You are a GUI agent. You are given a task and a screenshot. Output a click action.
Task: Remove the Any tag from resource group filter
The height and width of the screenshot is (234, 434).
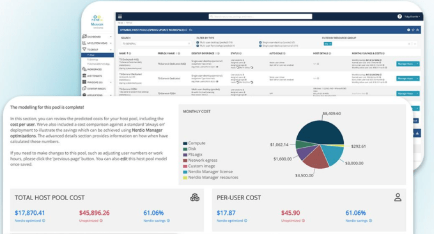330,43
